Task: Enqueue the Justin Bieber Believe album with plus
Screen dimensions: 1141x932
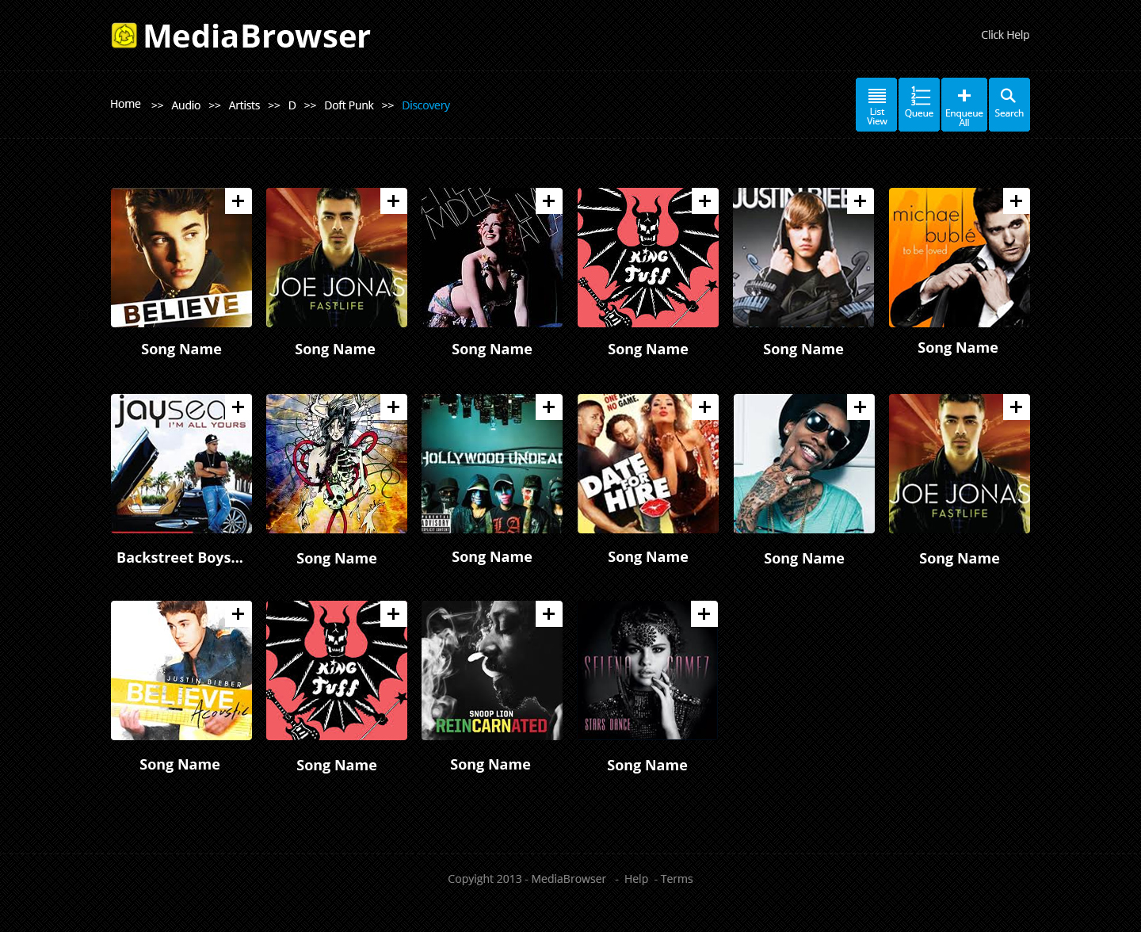Action: [239, 201]
